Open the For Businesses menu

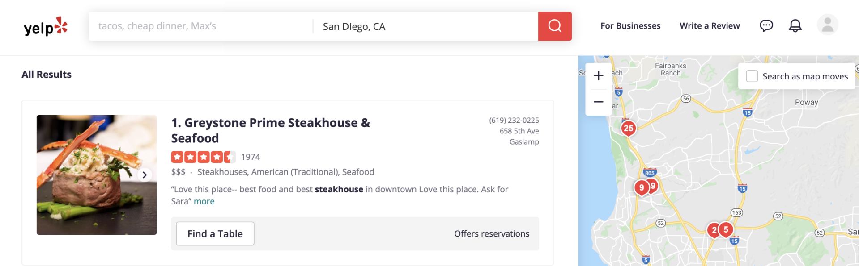630,26
